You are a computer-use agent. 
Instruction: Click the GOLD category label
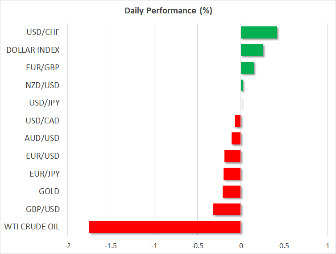coord(49,191)
